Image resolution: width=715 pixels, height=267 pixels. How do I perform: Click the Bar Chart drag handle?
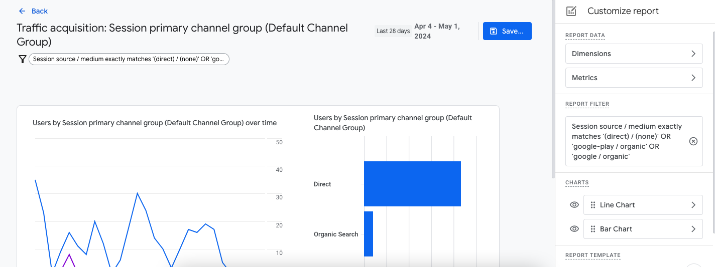coord(593,229)
